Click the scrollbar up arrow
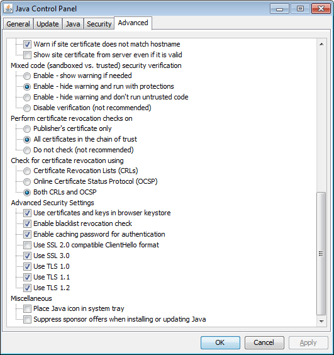Image resolution: width=334 pixels, height=355 pixels. pyautogui.click(x=321, y=44)
